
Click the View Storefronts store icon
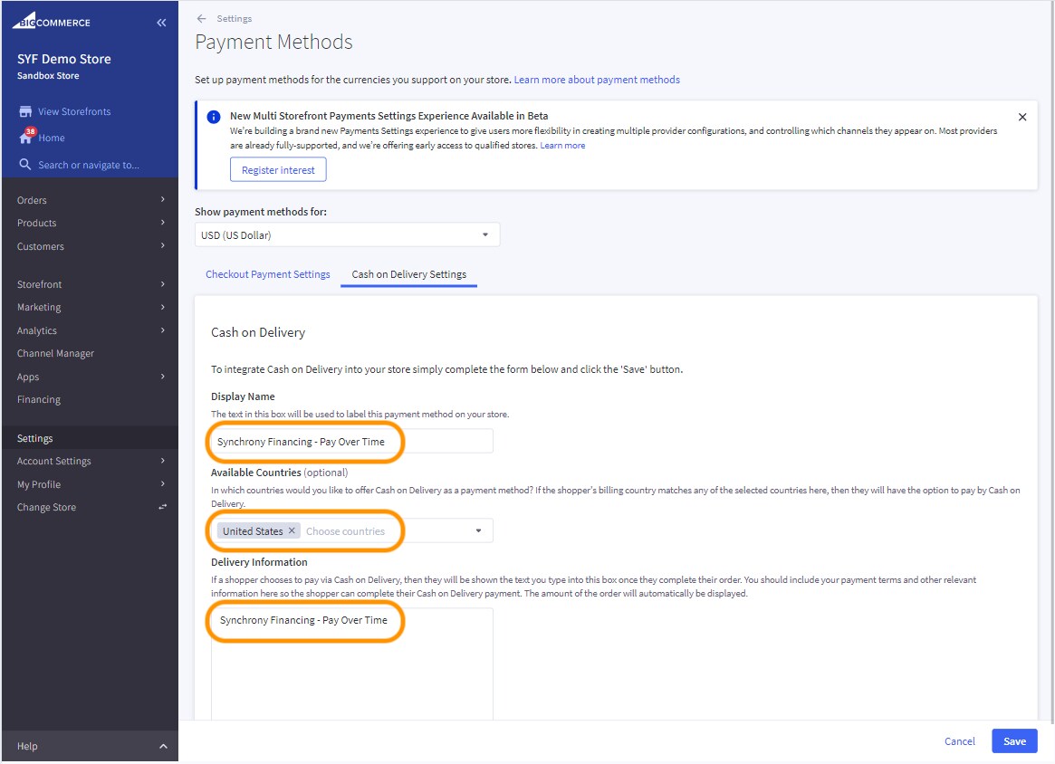25,111
